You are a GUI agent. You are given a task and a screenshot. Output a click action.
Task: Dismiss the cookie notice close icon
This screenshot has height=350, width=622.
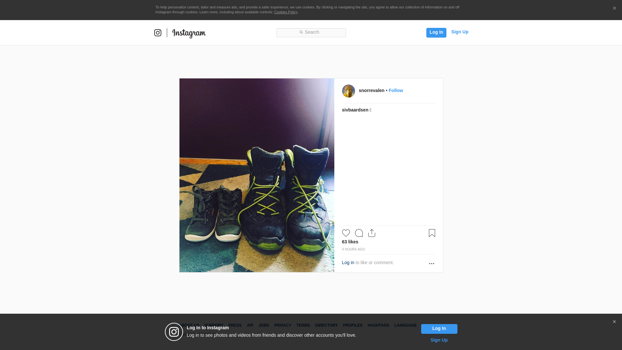(614, 8)
